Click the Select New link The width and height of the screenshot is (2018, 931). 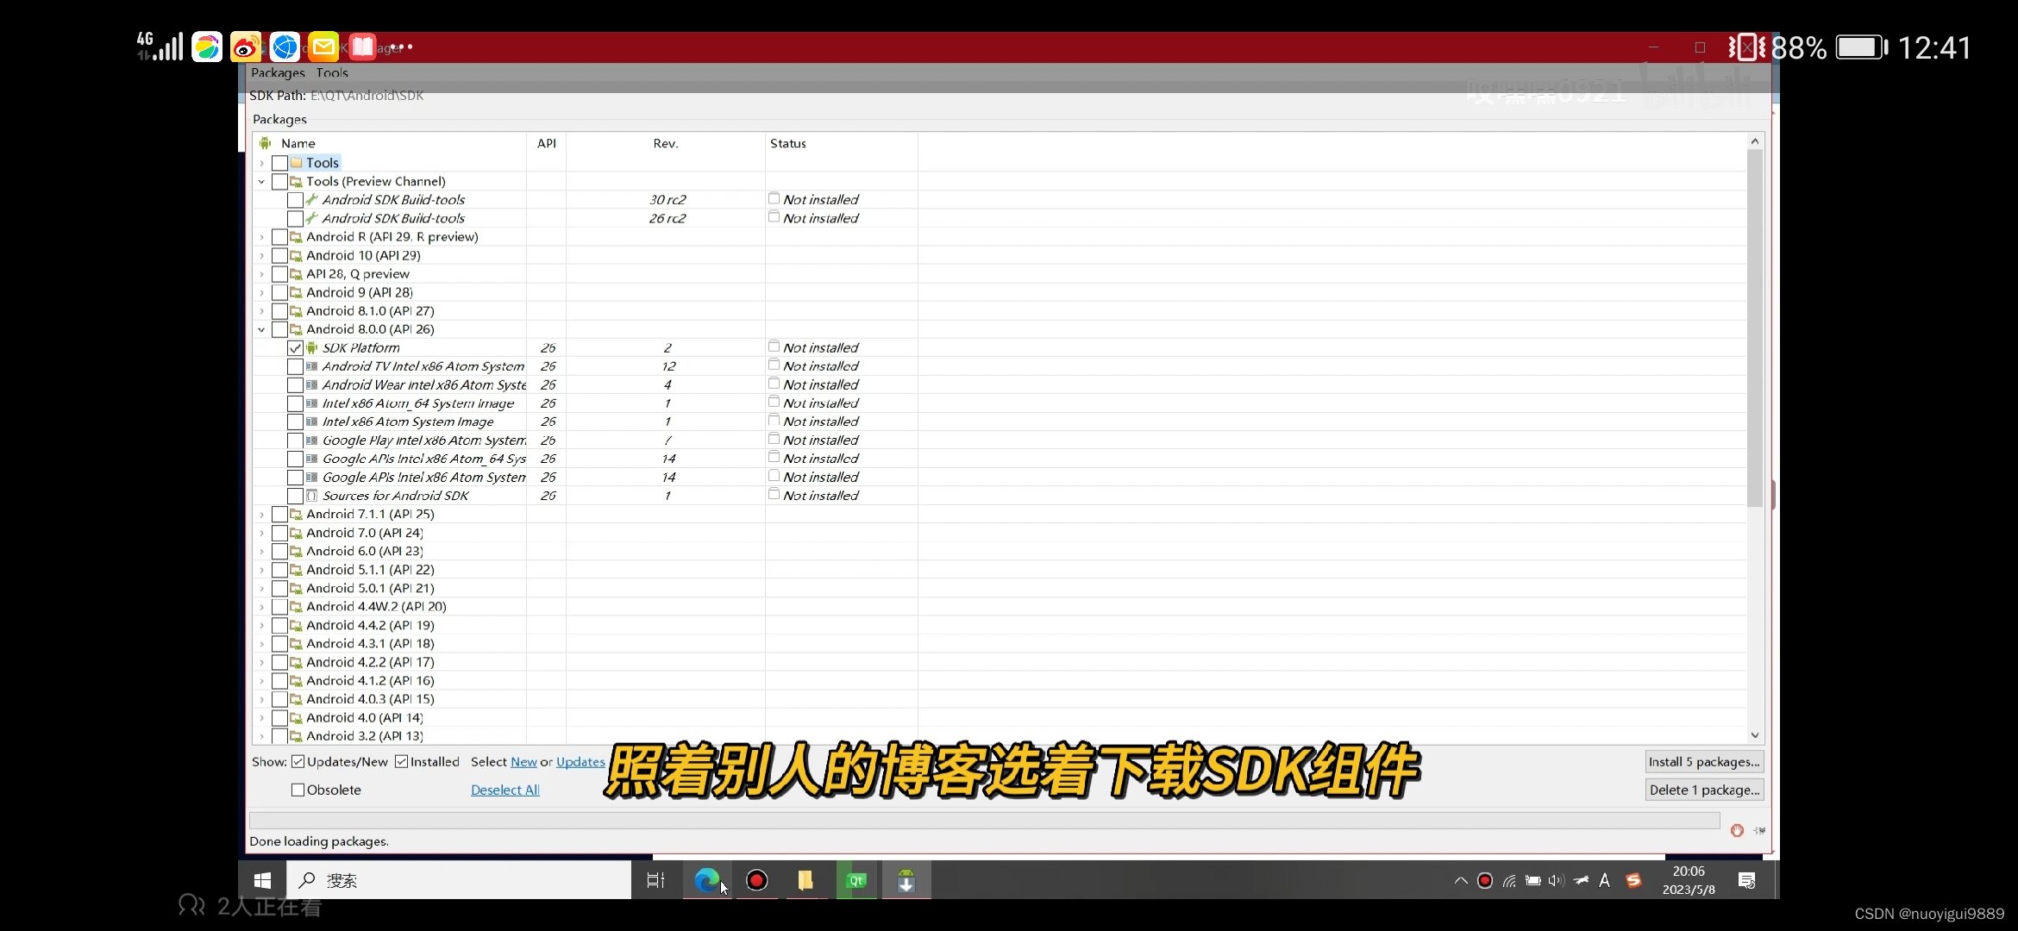523,762
